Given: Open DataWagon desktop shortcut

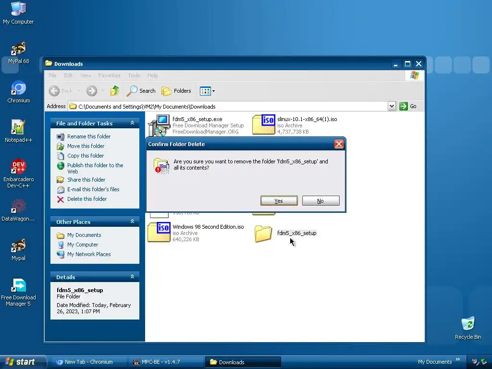Looking at the screenshot, I should click(x=18, y=210).
